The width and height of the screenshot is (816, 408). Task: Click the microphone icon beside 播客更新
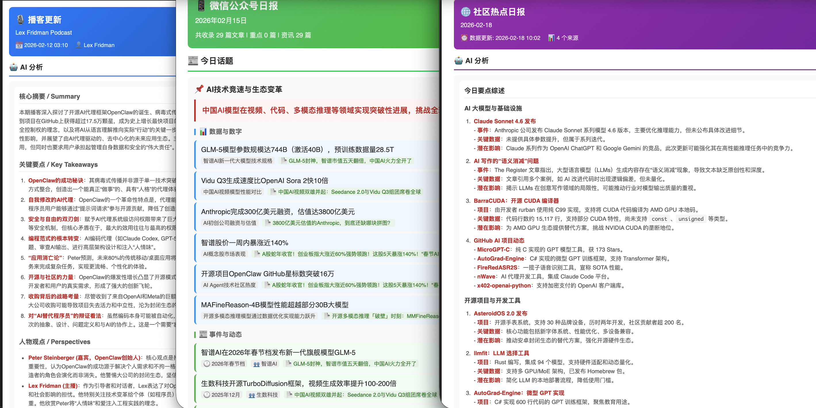(20, 20)
